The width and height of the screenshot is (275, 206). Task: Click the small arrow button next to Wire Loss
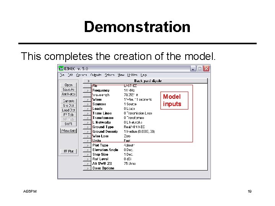pyautogui.click(x=87, y=136)
